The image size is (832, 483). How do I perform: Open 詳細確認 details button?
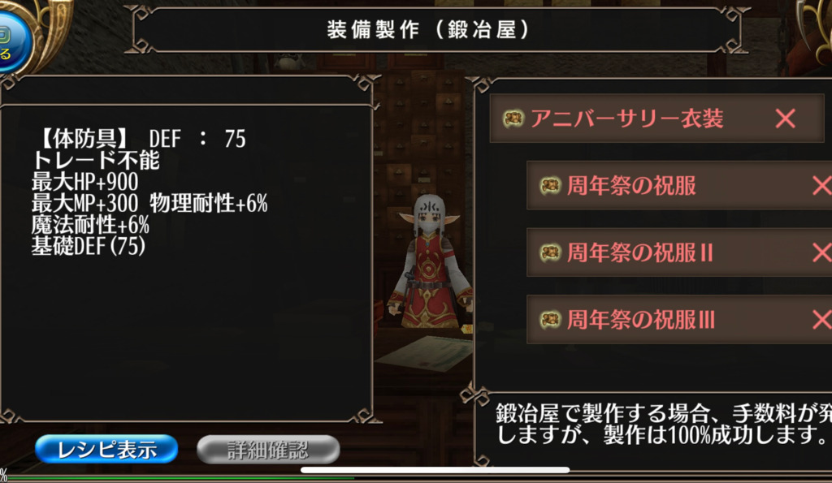coord(268,450)
